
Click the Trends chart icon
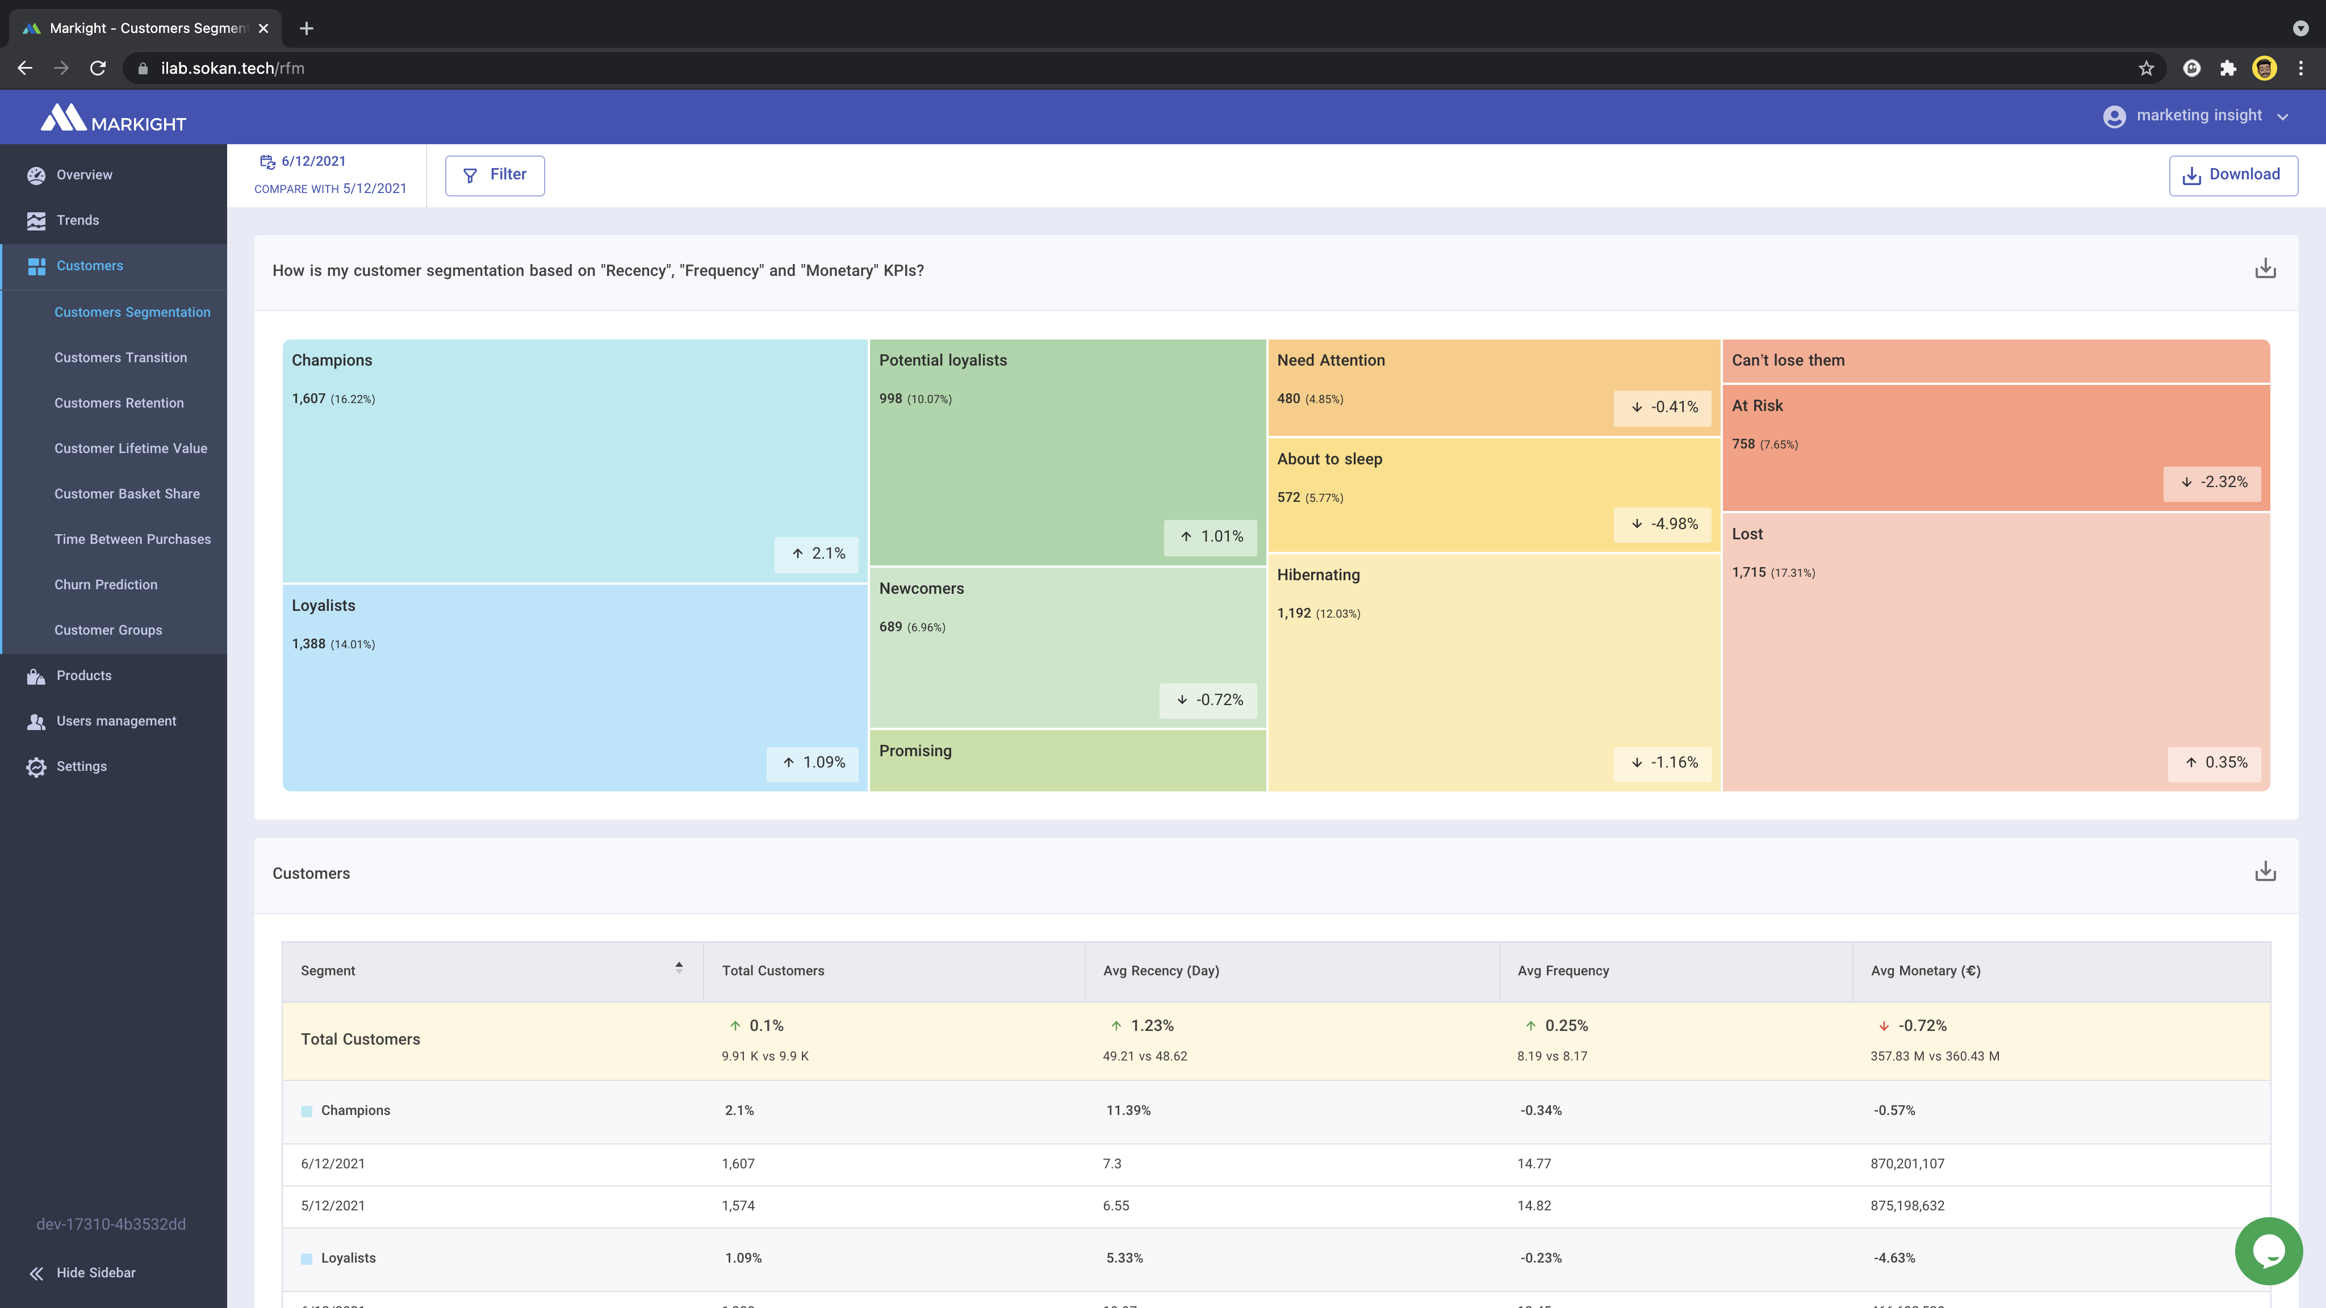point(36,220)
